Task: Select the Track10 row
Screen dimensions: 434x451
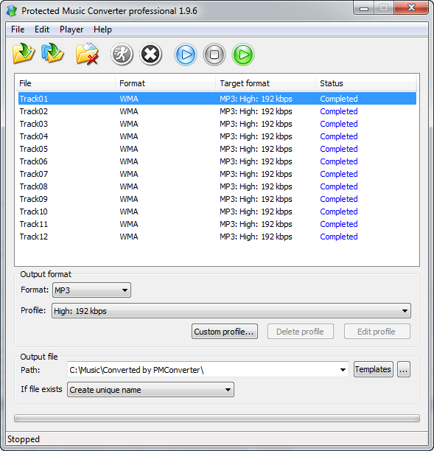Action: pos(217,211)
